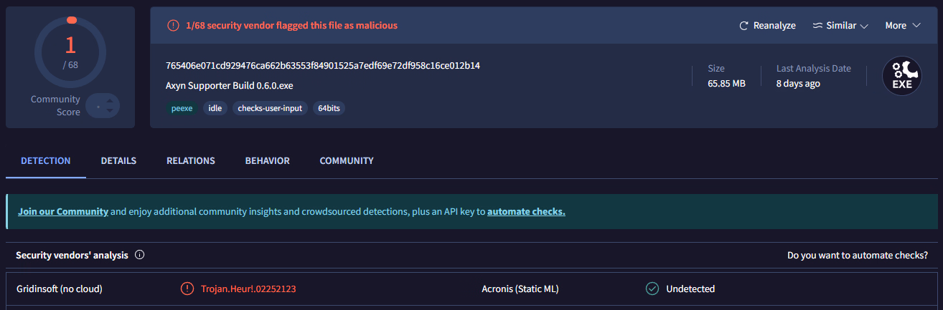Viewport: 943px width, 310px height.
Task: View the Behavior tab
Action: (267, 161)
